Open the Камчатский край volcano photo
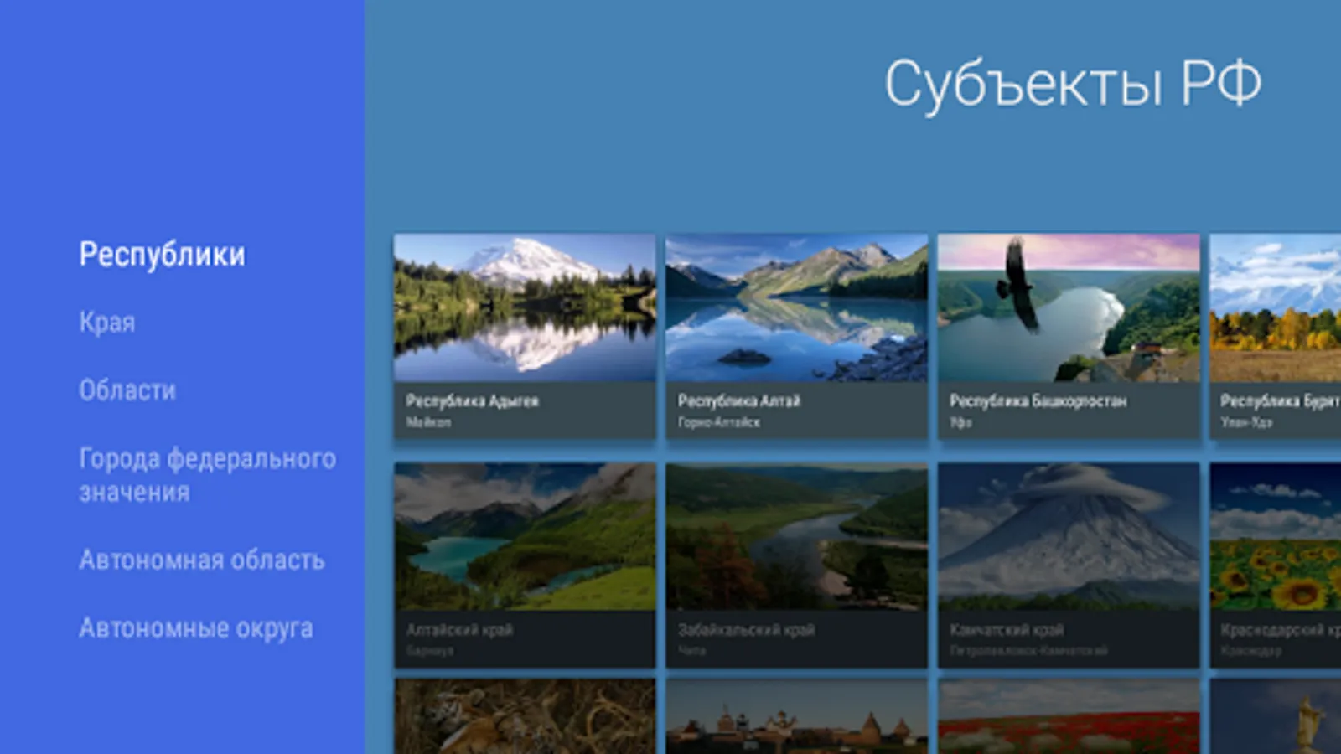1341x754 pixels. [1069, 536]
